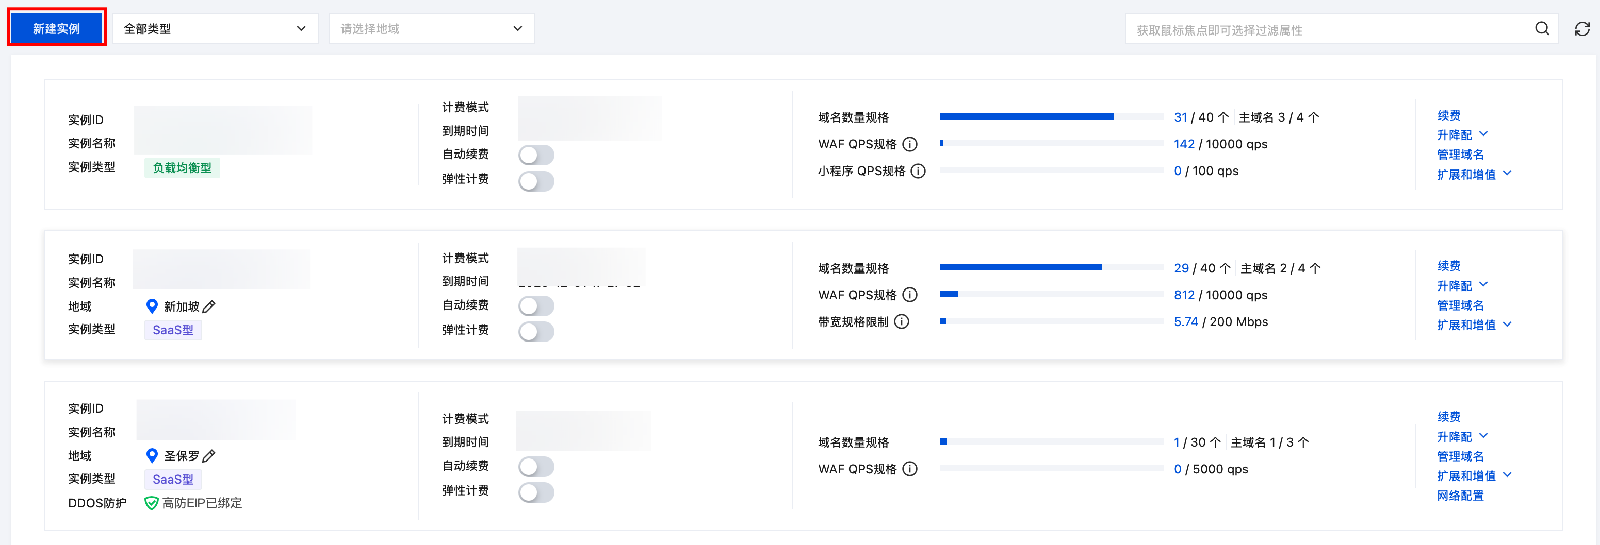Viewport: 1600px width, 545px height.
Task: Enable 弹性计费 for the 新加坡 instance
Action: [x=536, y=331]
